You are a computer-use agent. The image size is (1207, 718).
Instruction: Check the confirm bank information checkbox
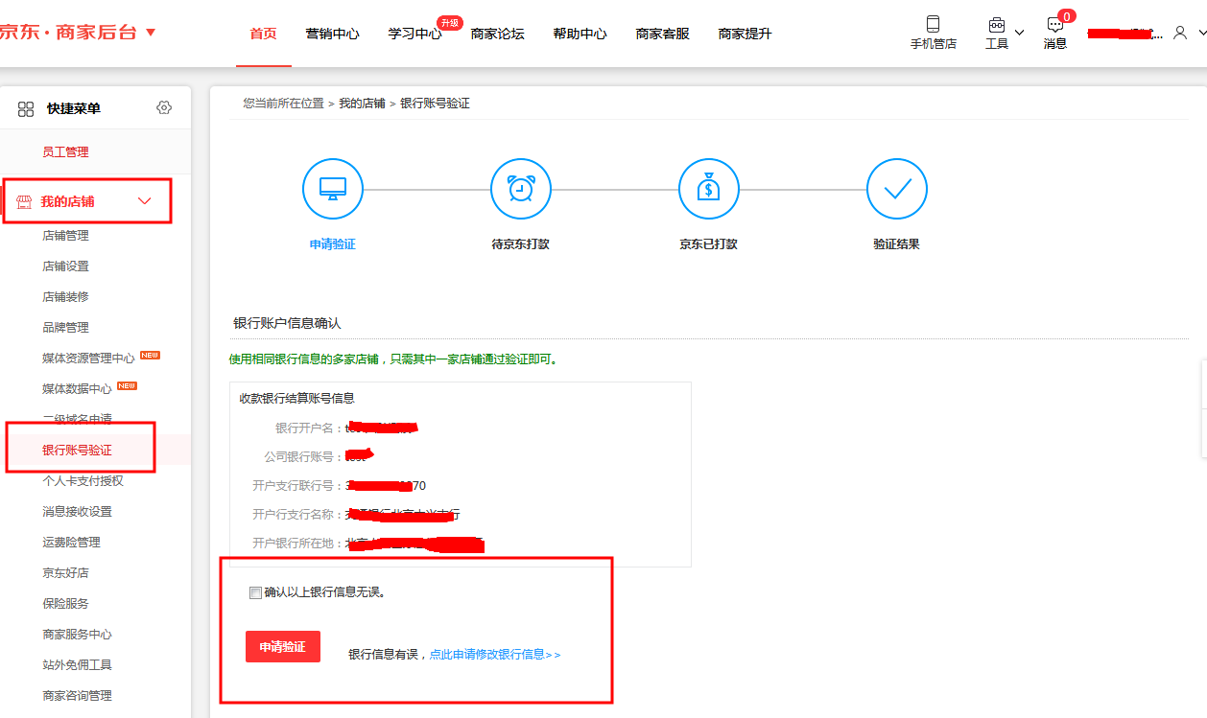coord(255,592)
